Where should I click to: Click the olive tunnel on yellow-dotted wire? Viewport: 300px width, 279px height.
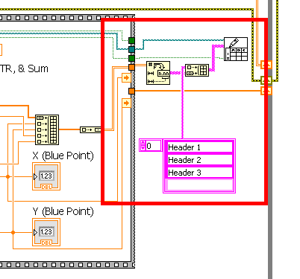point(266,80)
